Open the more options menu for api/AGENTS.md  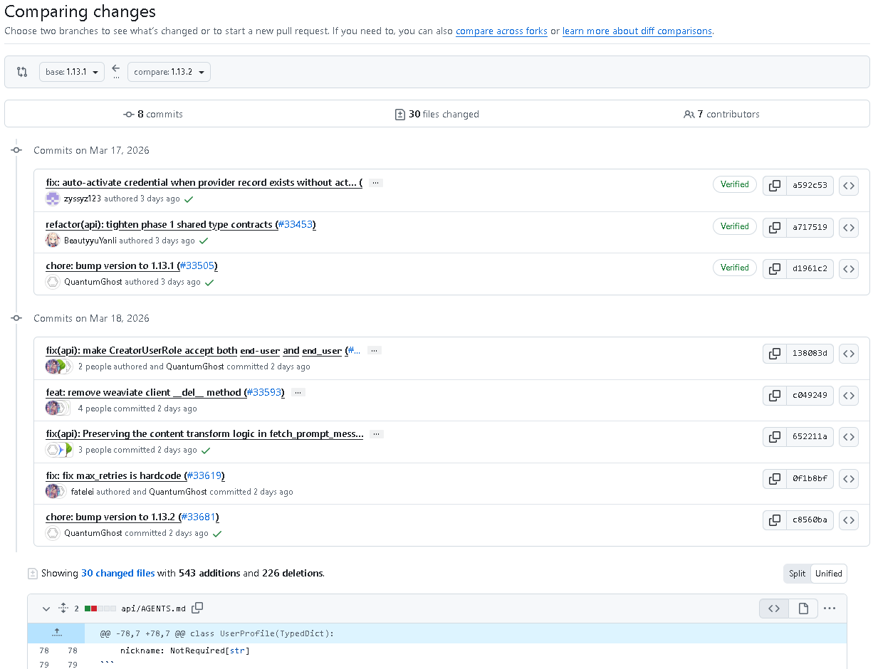point(830,609)
